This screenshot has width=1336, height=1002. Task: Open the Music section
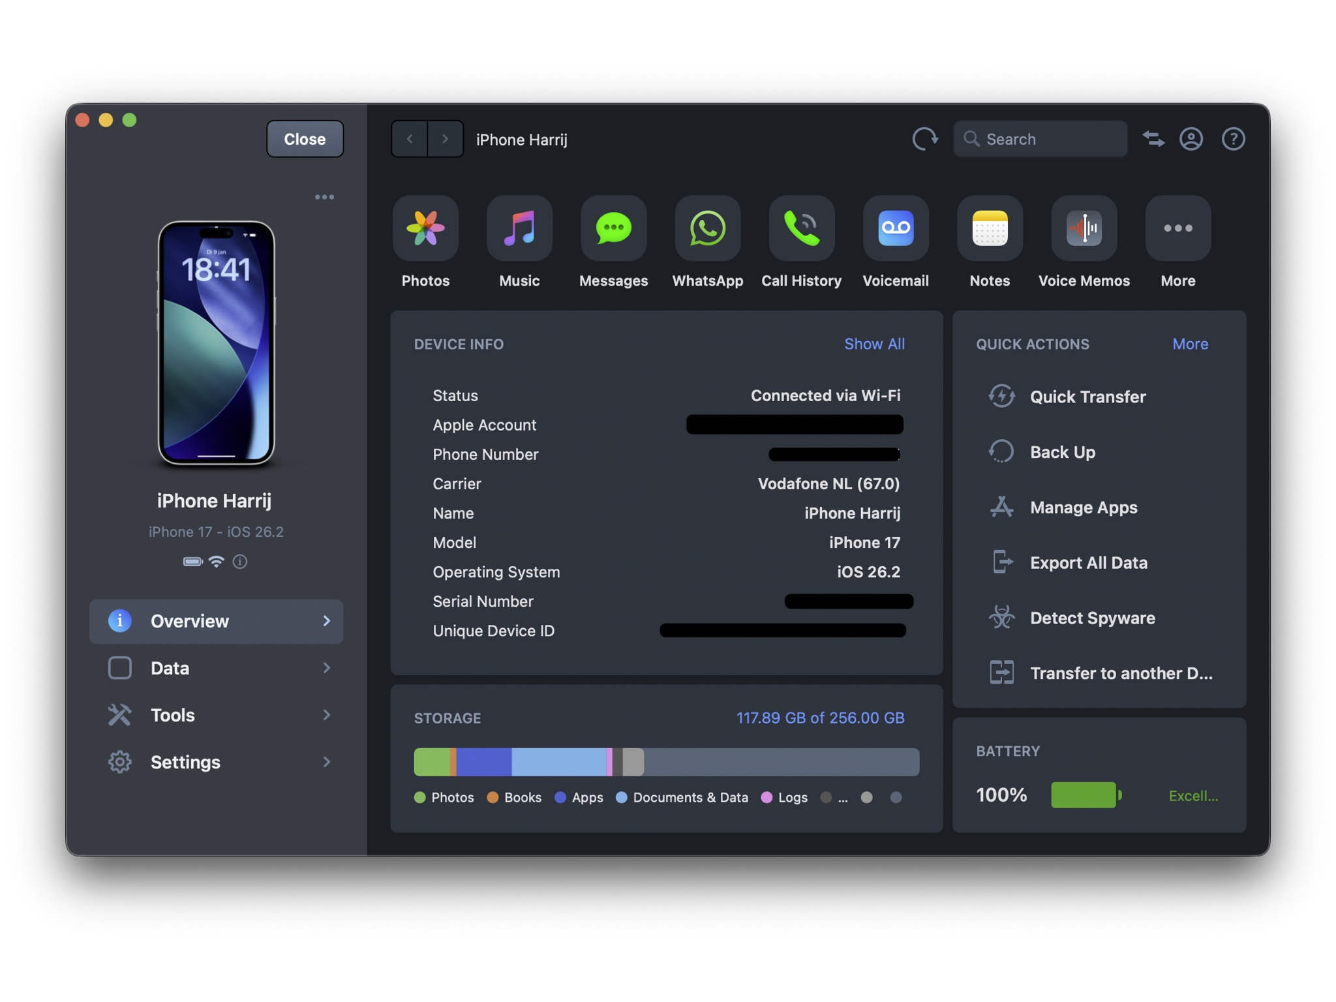[x=519, y=228]
